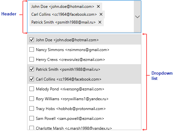Image resolution: width=174 pixels, height=131 pixels.
Task: Check Melody Pond checkbox
Action: click(32, 89)
